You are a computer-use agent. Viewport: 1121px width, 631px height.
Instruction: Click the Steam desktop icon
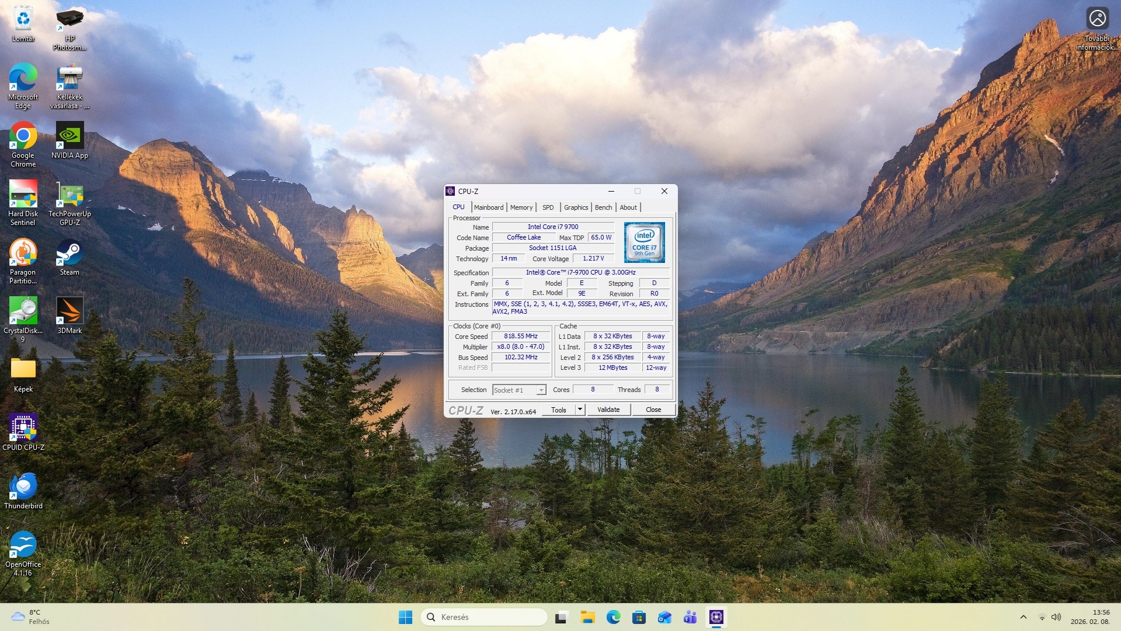click(69, 255)
